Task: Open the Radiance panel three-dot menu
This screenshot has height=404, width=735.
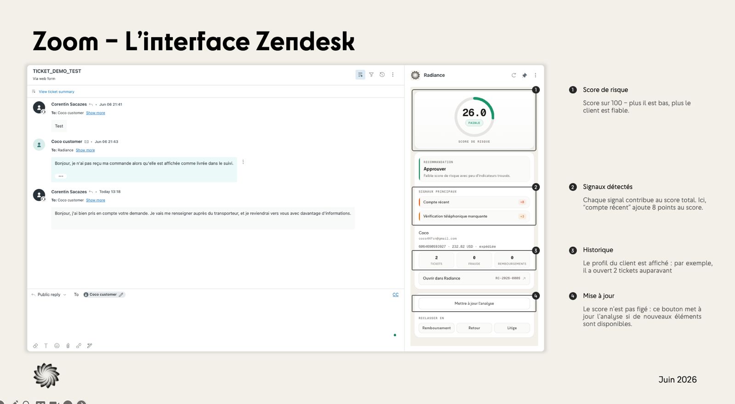Action: click(x=535, y=75)
